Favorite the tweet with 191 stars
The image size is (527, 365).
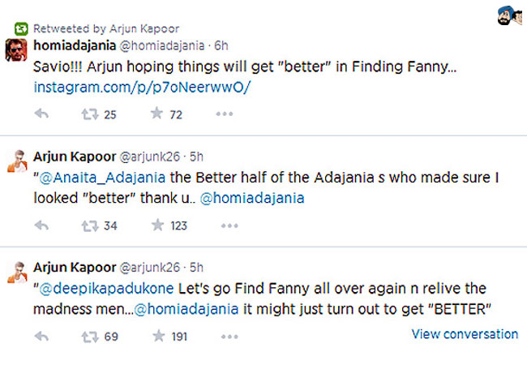(156, 335)
